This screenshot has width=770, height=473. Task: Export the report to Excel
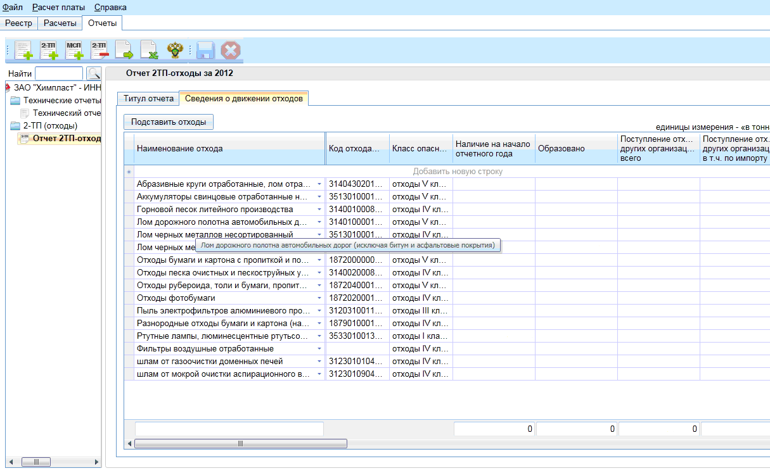(x=149, y=50)
